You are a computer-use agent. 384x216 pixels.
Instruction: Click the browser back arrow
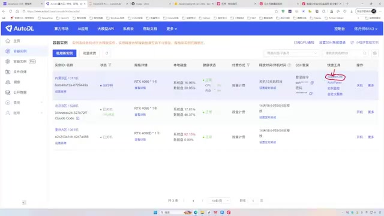[4, 11]
